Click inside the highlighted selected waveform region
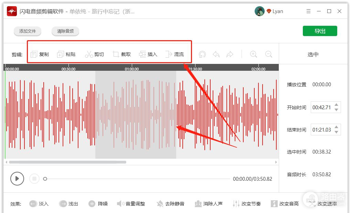 click(136, 115)
